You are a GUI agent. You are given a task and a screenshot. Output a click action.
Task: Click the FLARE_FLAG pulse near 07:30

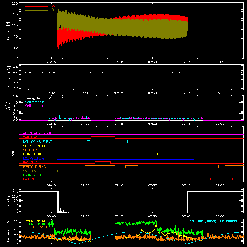[156, 154]
